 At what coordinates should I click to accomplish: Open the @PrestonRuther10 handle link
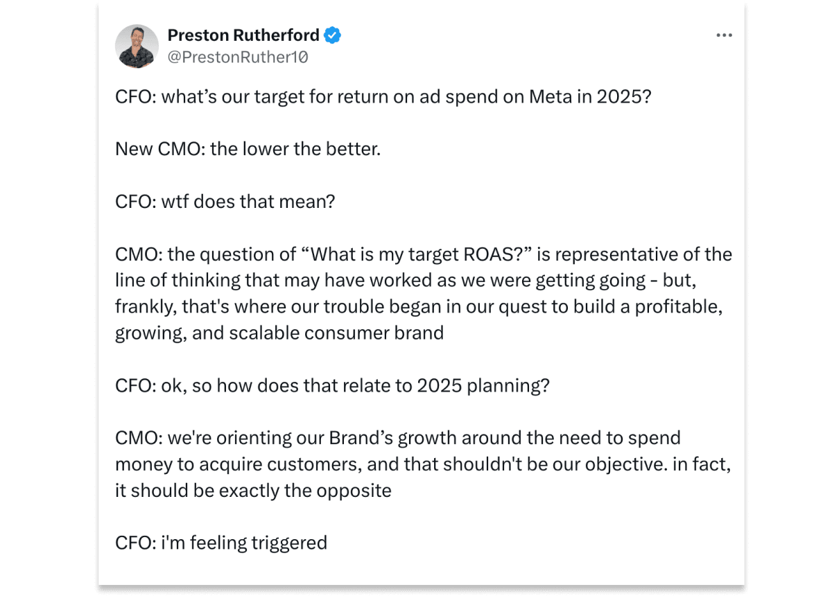(x=238, y=58)
